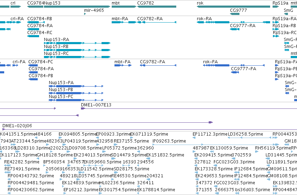The height and width of the screenshot is (195, 297).
Task: Select EST RP004429481.5prime
Action: pyautogui.click(x=31, y=183)
